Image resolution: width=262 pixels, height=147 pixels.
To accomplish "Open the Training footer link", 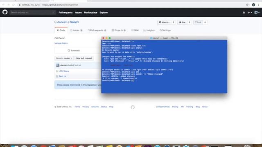I will point(190,107).
